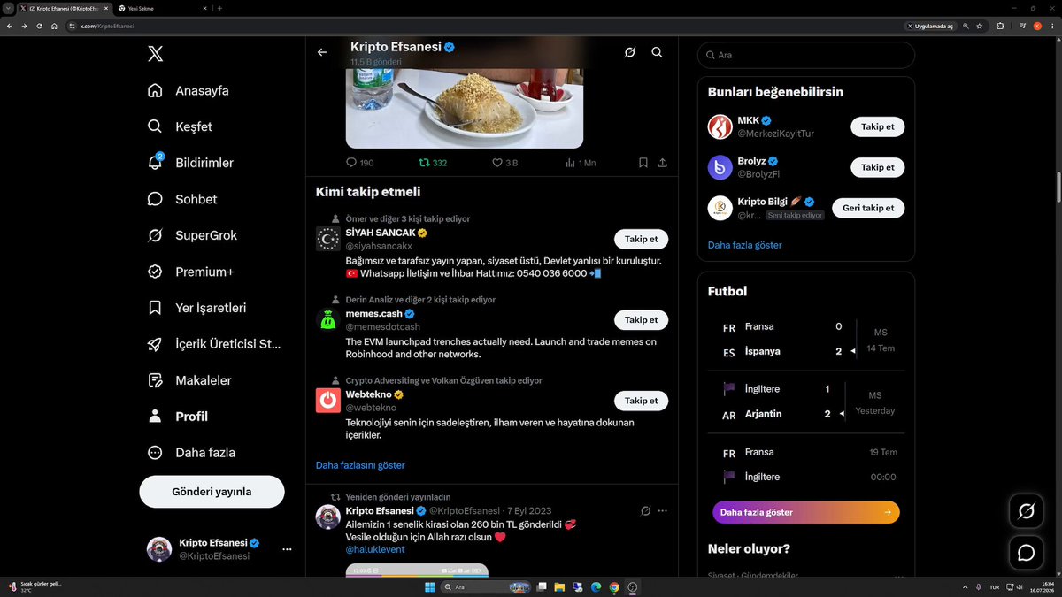This screenshot has height=597, width=1062.
Task: Open account menu dots beside Kripto Efsanesi
Action: (x=286, y=549)
